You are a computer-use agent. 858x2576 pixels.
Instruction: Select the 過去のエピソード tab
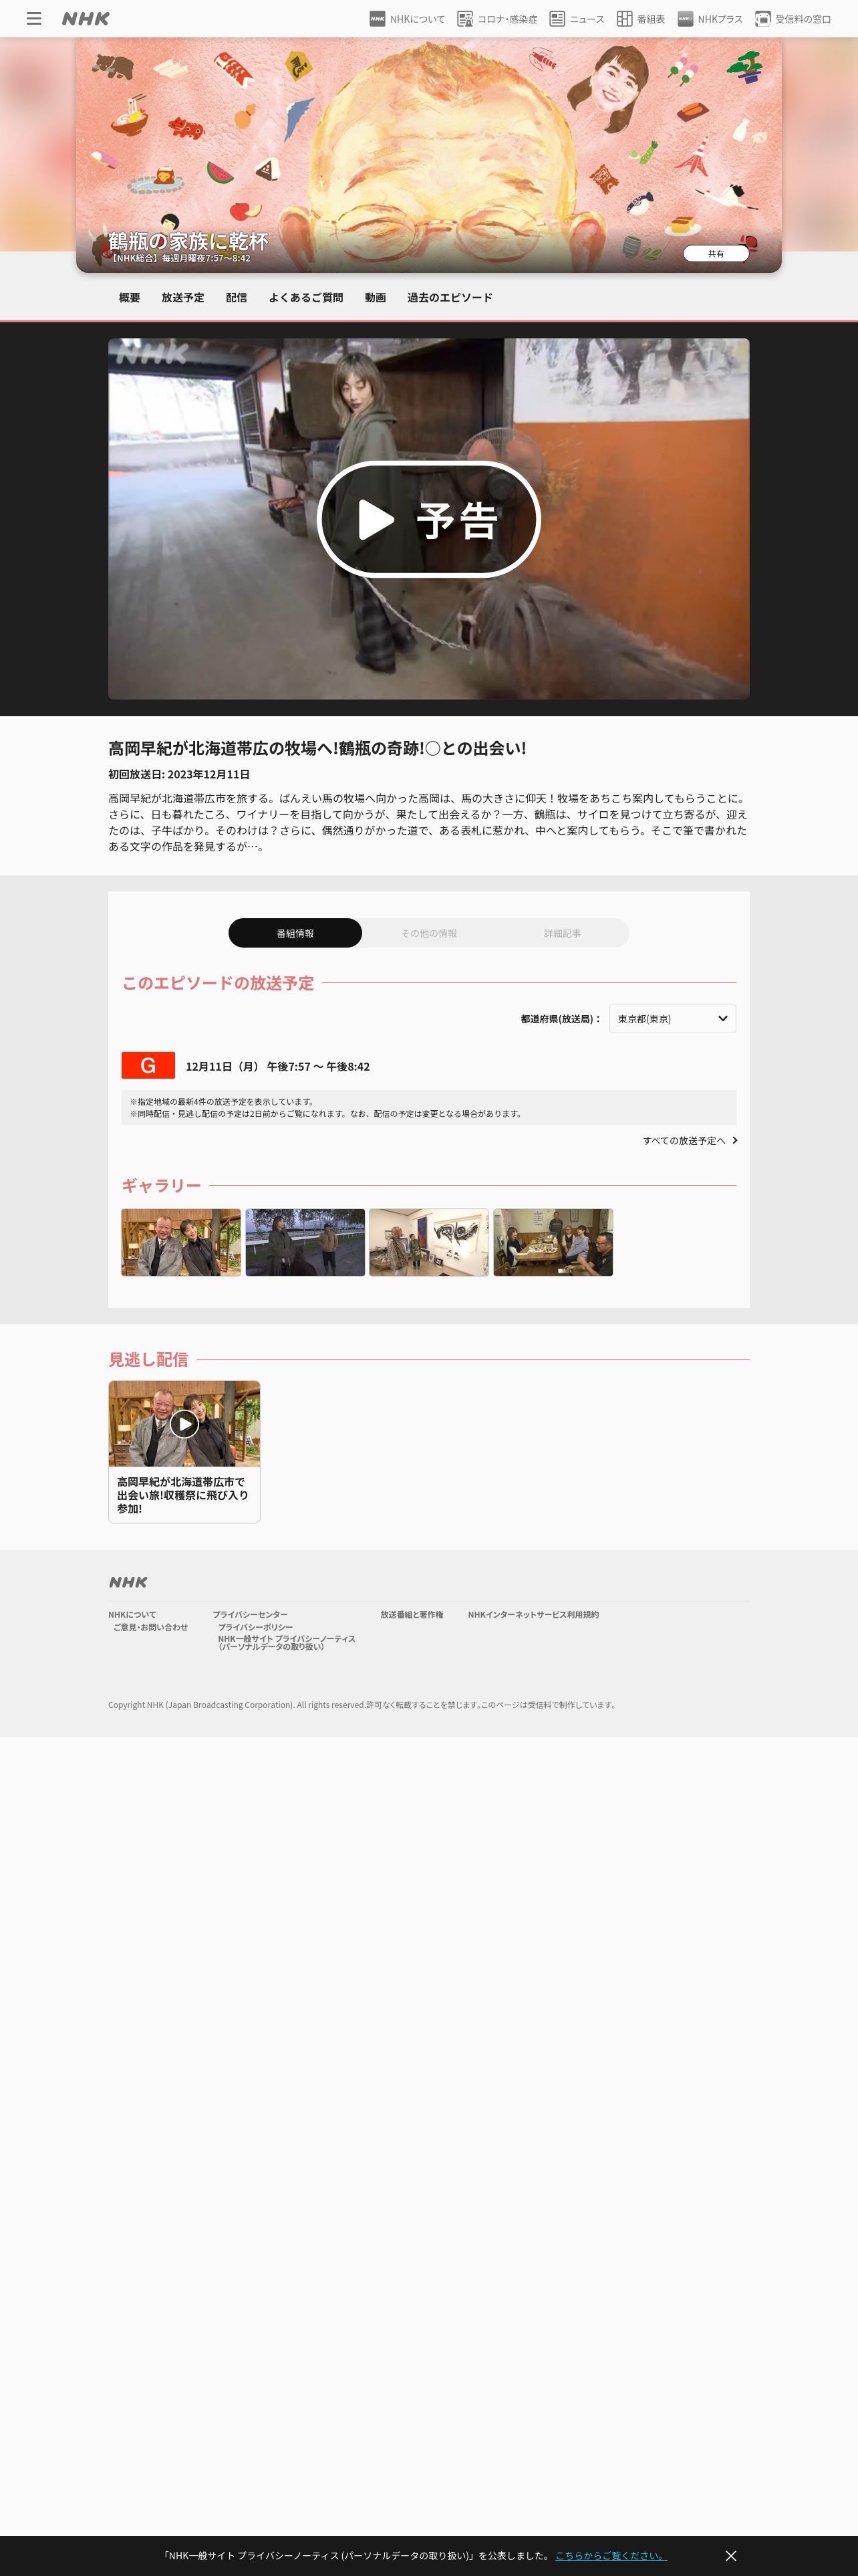point(450,298)
